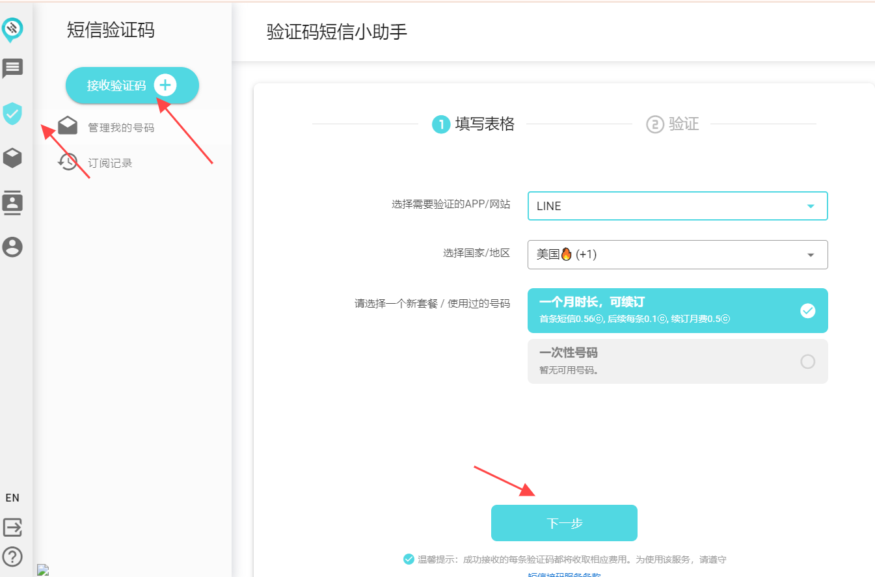
Task: Click the 接收验证码 button
Action: (x=132, y=85)
